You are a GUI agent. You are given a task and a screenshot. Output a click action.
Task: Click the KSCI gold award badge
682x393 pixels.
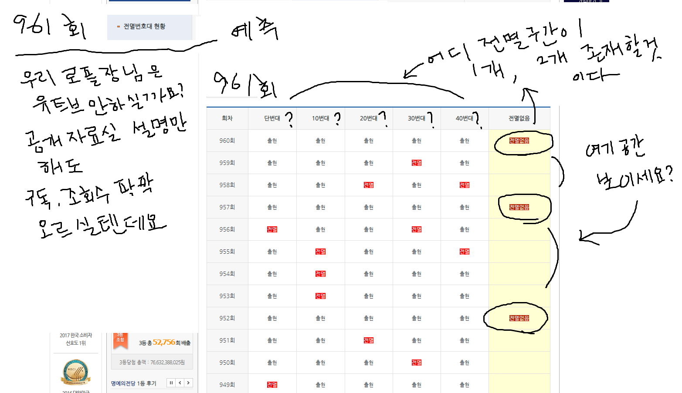tap(76, 373)
